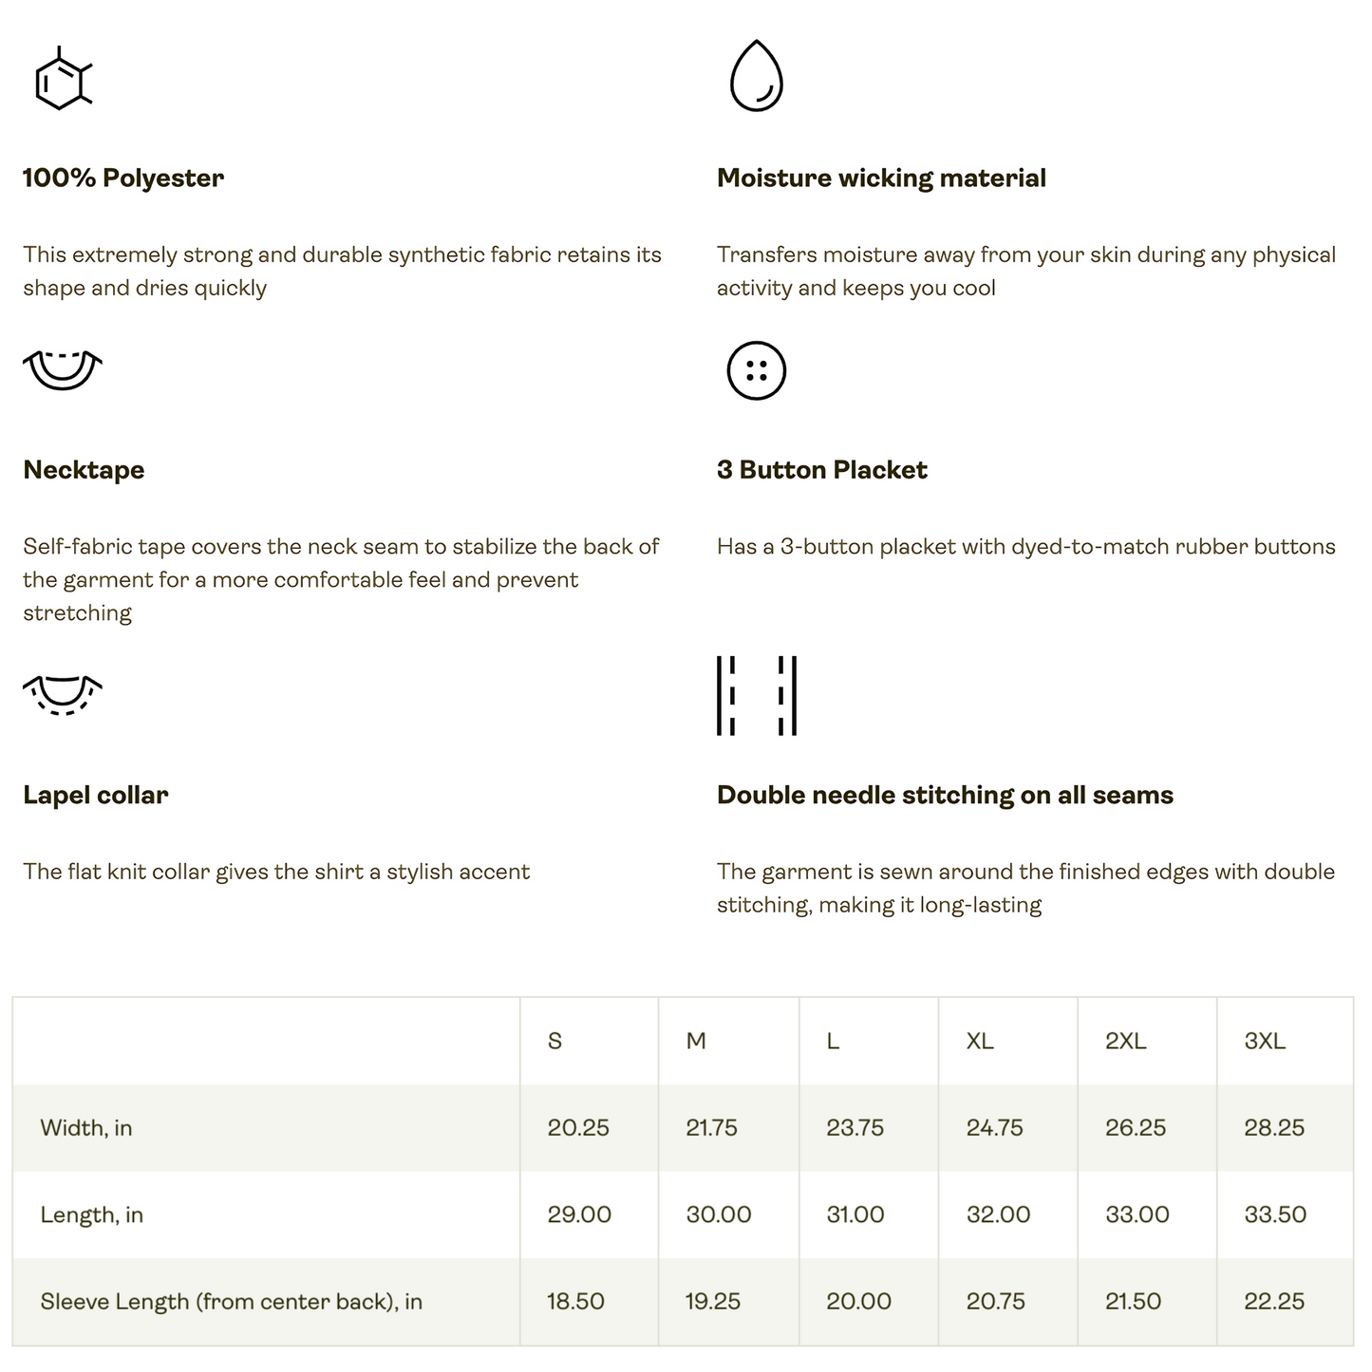This screenshot has height=1372, width=1372.
Task: Click the moisture wicking water drop icon
Action: tap(756, 76)
